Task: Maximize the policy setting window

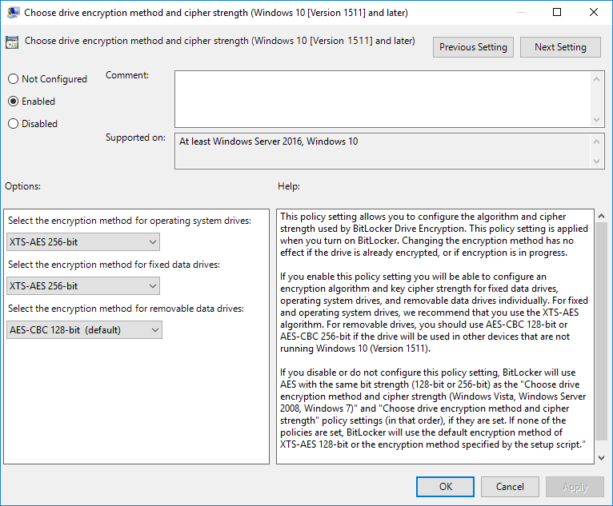Action: (x=557, y=12)
